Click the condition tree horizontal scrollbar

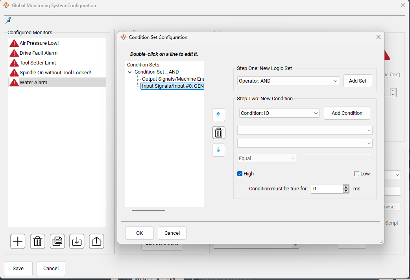pyautogui.click(x=148, y=210)
